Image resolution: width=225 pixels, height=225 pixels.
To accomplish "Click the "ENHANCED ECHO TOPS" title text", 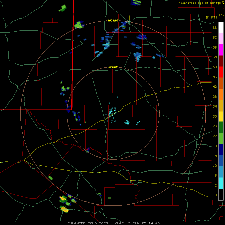I will click(x=88, y=223).
